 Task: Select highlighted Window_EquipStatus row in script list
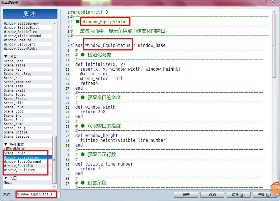pyautogui.click(x=28, y=157)
